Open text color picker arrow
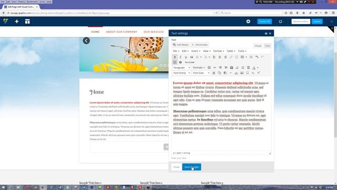This screenshot has height=190, width=337. pyautogui.click(x=257, y=68)
